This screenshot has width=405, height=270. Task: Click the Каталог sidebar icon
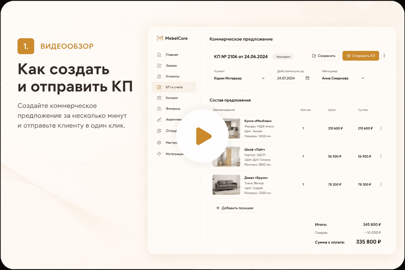(159, 98)
